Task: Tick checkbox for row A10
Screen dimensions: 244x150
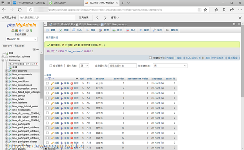Action: (x=47, y=128)
